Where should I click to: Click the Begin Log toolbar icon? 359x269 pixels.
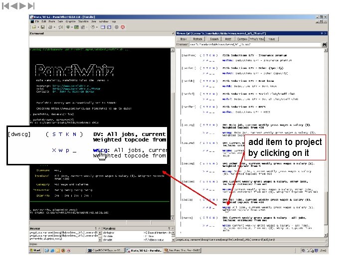pos(61,27)
